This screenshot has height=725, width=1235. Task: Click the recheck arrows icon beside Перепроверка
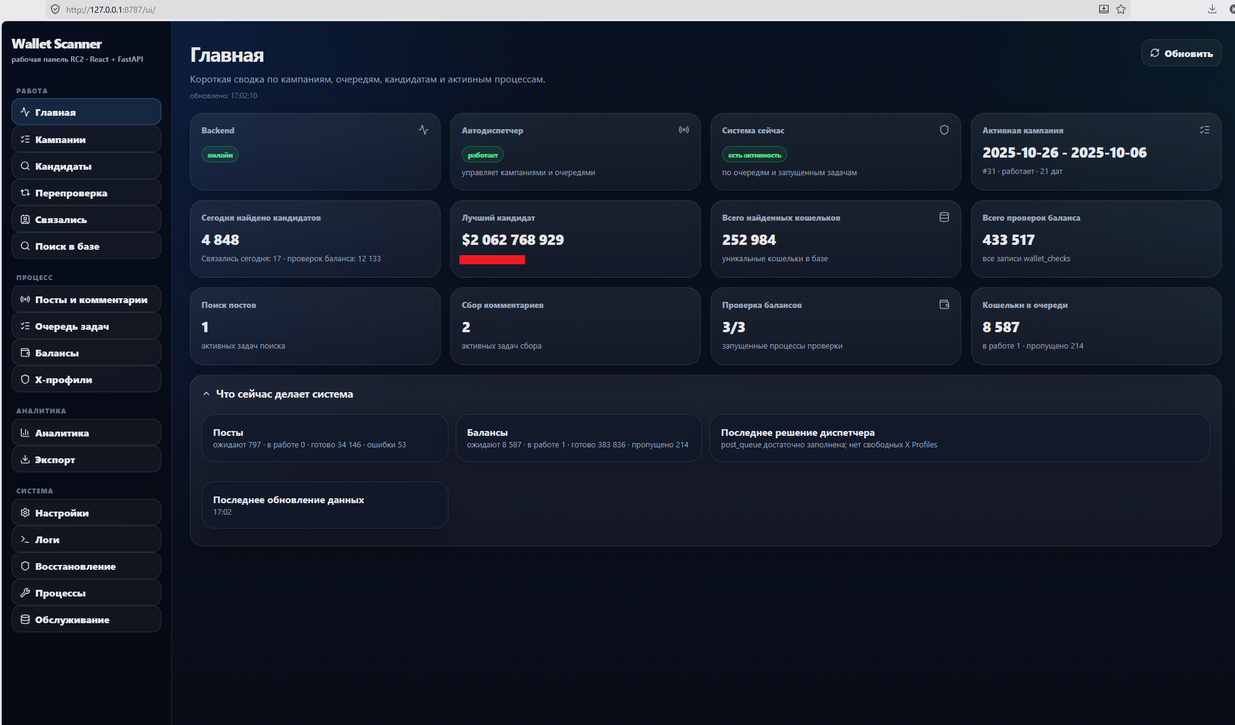[x=25, y=192]
